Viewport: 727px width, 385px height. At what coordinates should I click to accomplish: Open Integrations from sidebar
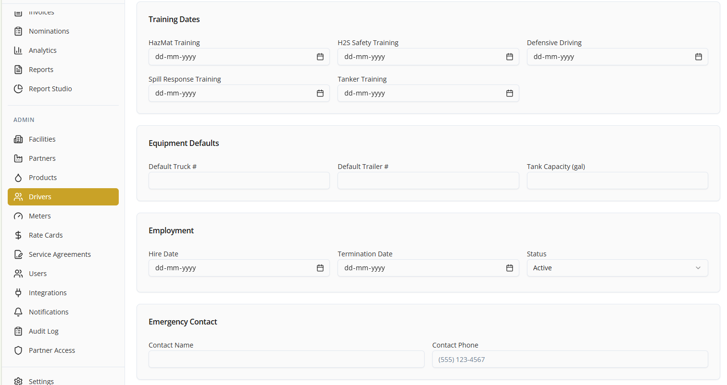(x=63, y=293)
